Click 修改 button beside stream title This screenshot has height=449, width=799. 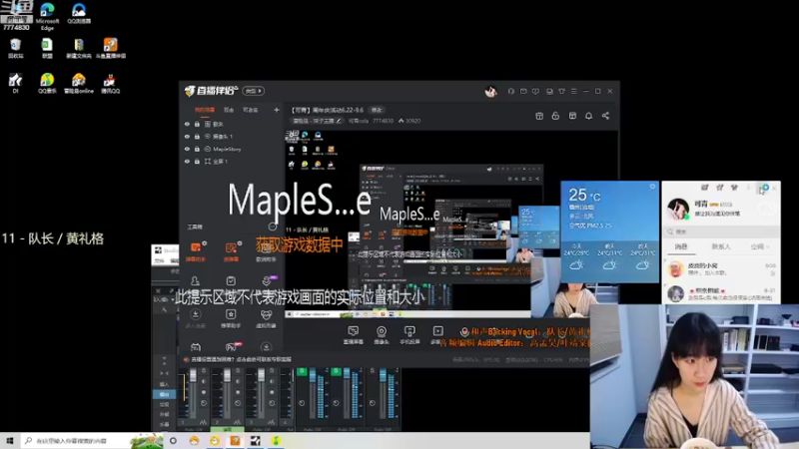pos(377,110)
